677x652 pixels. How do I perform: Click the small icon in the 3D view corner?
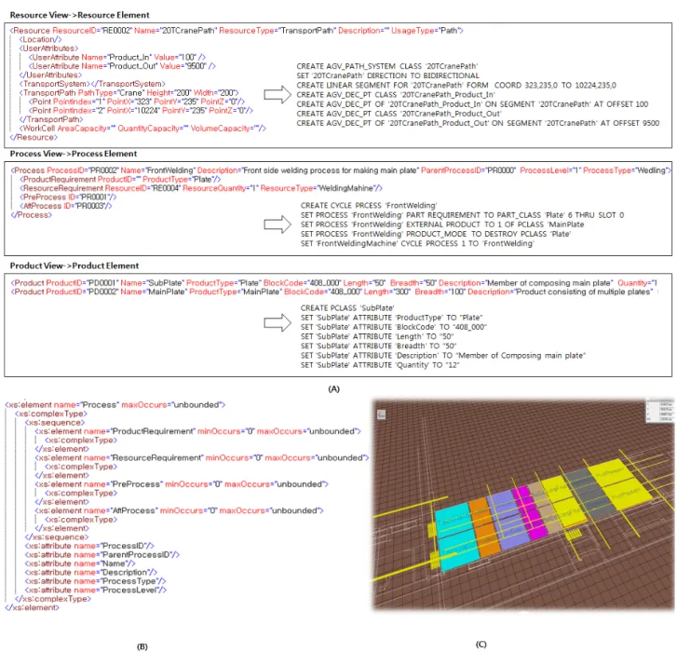[x=381, y=414]
